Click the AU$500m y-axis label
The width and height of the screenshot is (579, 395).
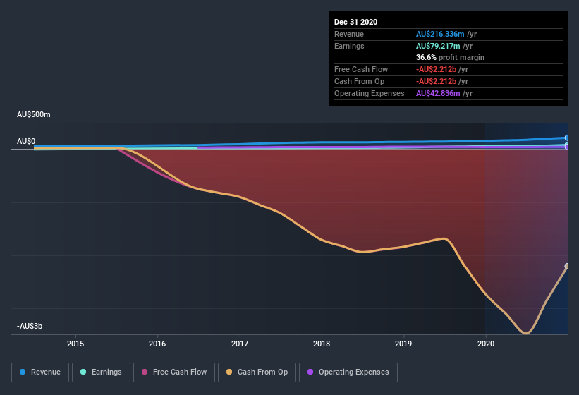(x=34, y=114)
